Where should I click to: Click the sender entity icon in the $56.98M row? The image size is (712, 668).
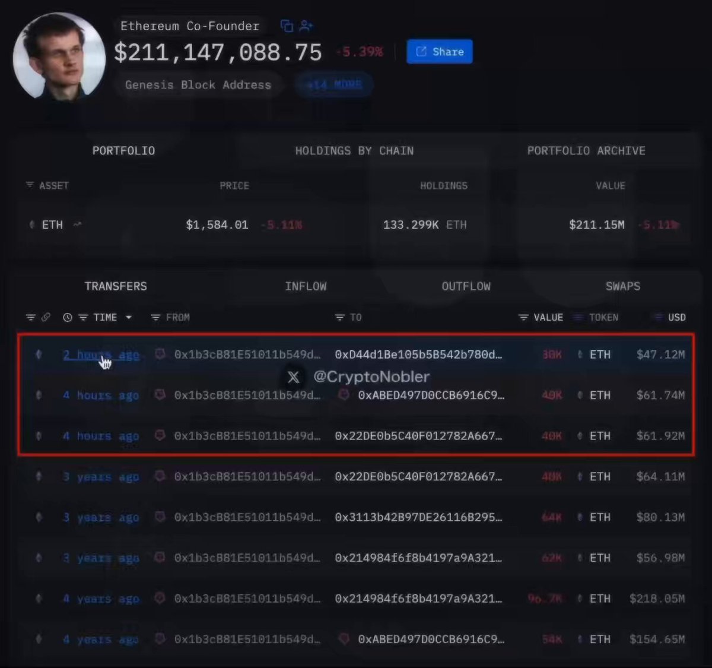point(160,558)
